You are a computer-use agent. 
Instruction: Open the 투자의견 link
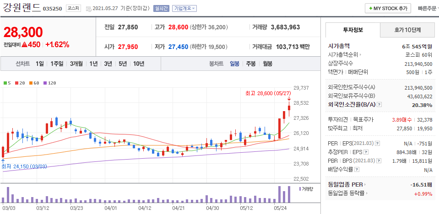(x=338, y=120)
